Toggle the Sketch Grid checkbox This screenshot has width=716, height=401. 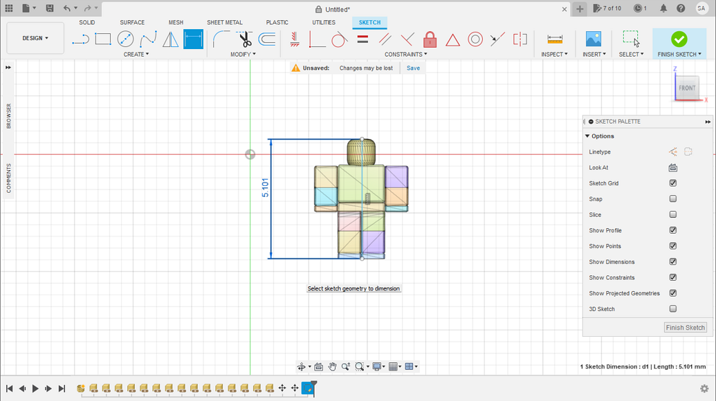point(672,183)
